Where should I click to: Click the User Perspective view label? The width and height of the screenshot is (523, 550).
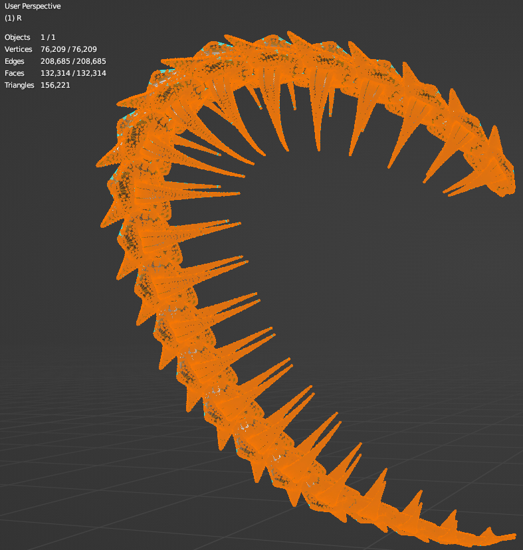pyautogui.click(x=32, y=6)
